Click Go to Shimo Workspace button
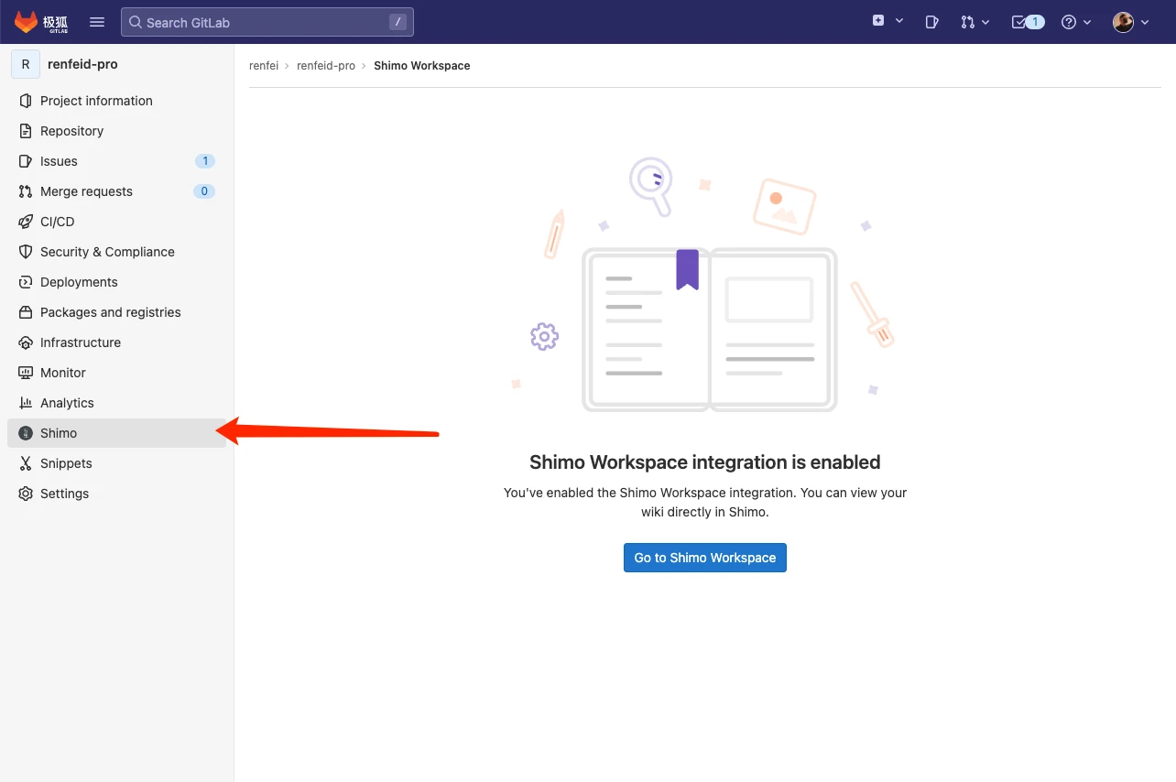The height and width of the screenshot is (782, 1176). [x=705, y=558]
